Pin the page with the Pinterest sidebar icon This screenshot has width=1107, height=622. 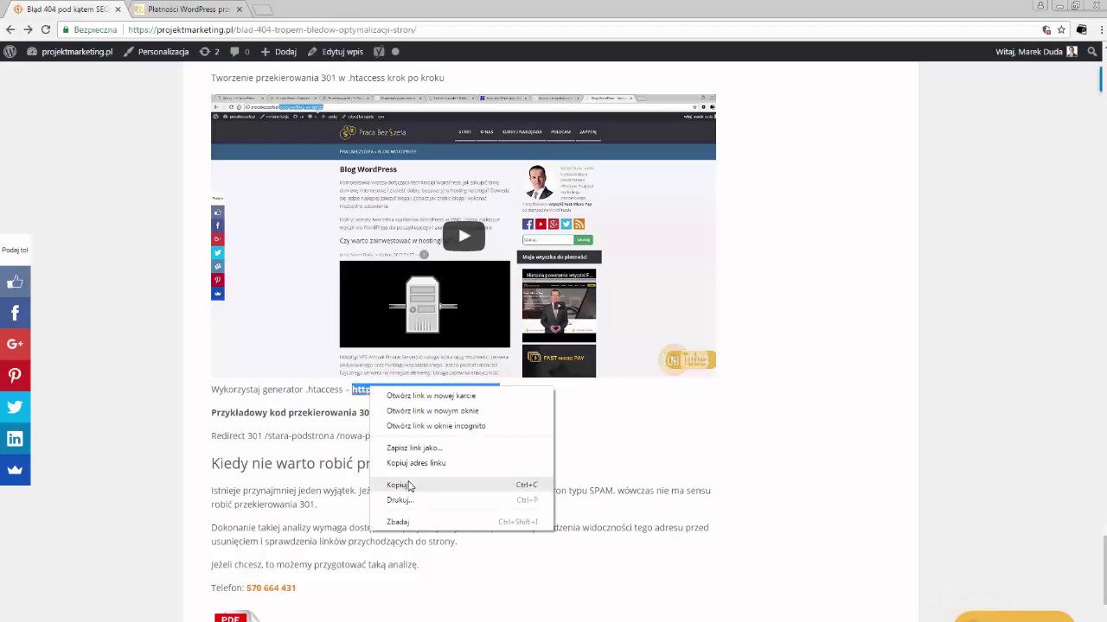(x=15, y=375)
